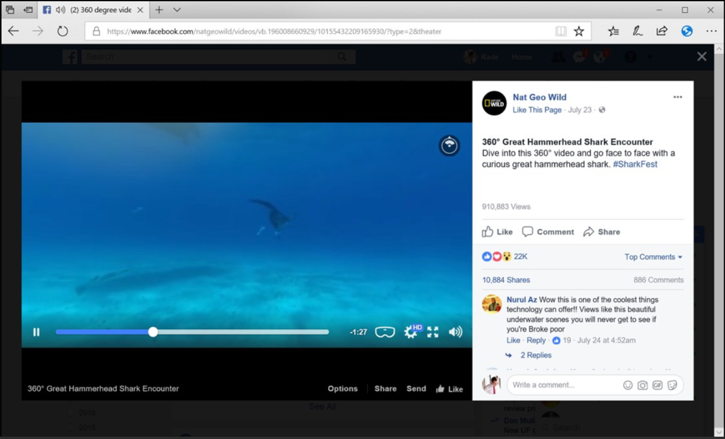Attach photo with camera icon
The height and width of the screenshot is (439, 725).
pyautogui.click(x=643, y=385)
